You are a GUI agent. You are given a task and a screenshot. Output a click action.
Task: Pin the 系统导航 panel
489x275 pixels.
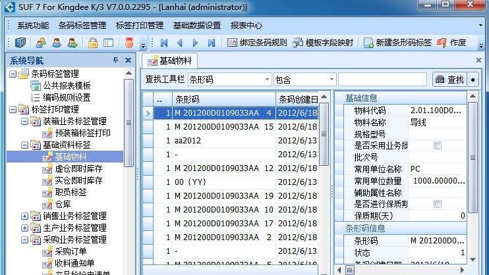tap(116, 60)
